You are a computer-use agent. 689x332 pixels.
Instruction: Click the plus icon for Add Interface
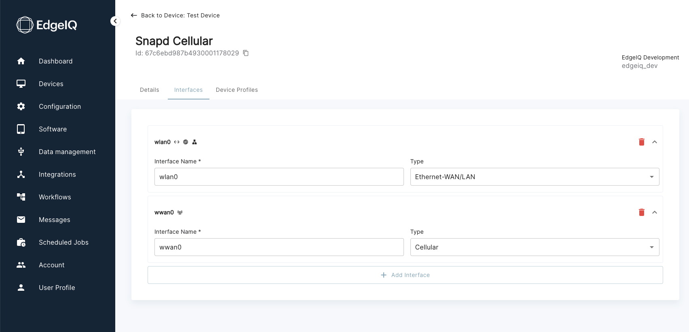384,275
